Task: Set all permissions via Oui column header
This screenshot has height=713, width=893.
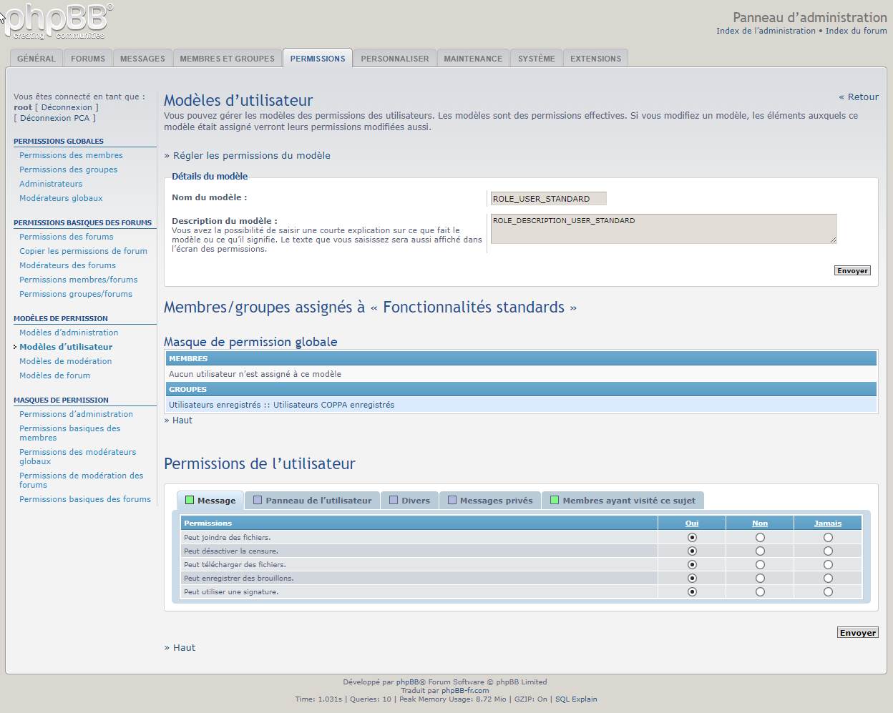Action: coord(692,523)
